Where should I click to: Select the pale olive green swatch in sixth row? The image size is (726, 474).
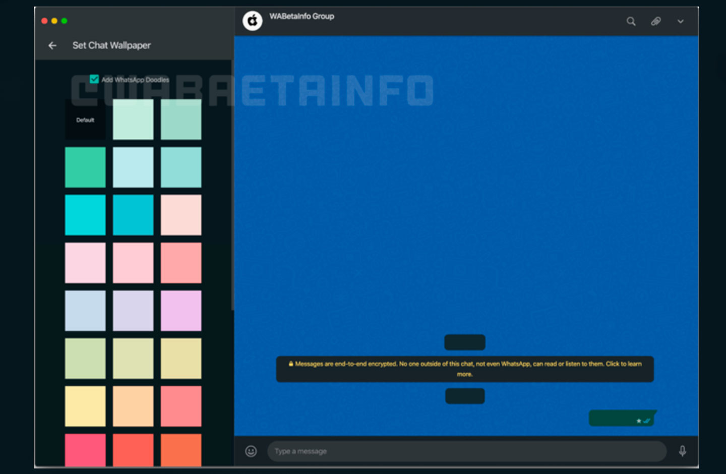click(x=85, y=359)
